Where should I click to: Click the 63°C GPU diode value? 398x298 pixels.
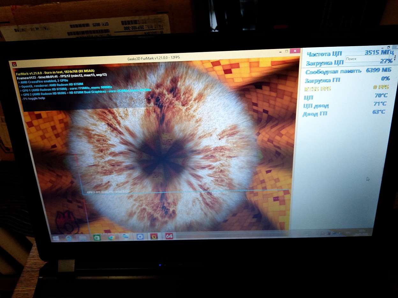pos(378,112)
